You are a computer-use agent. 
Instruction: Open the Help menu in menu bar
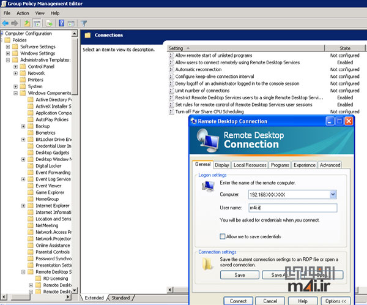point(55,13)
